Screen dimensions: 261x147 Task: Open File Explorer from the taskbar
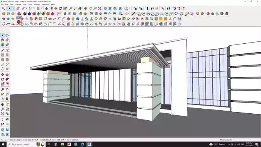pyautogui.click(x=63, y=144)
